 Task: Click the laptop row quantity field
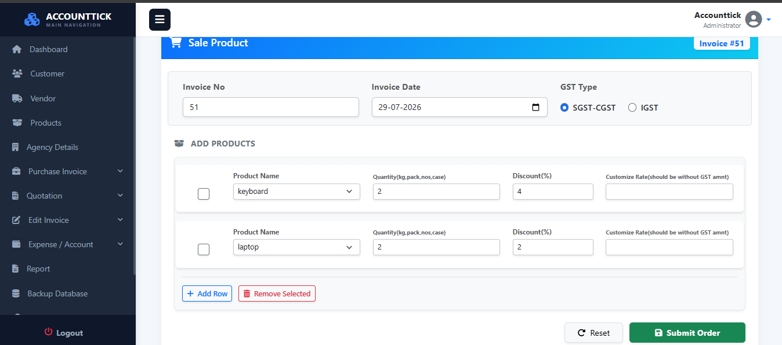point(436,247)
